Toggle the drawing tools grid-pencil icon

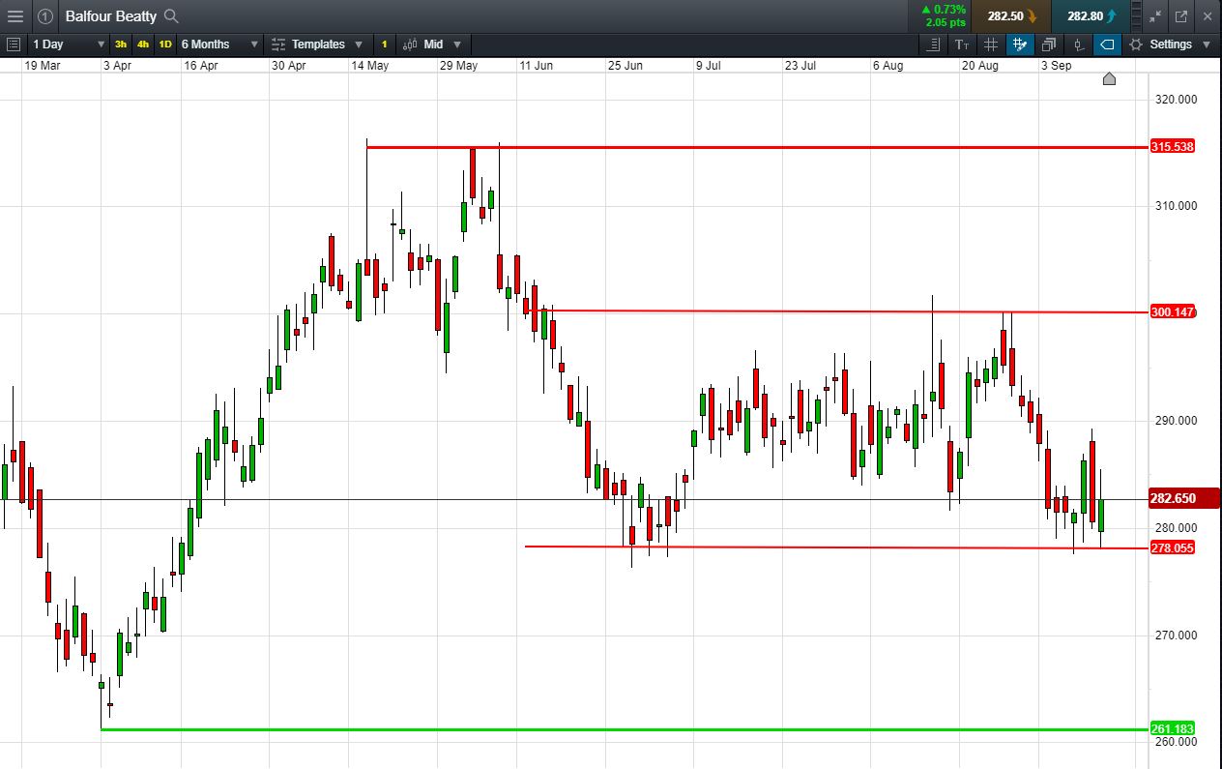(x=1019, y=44)
